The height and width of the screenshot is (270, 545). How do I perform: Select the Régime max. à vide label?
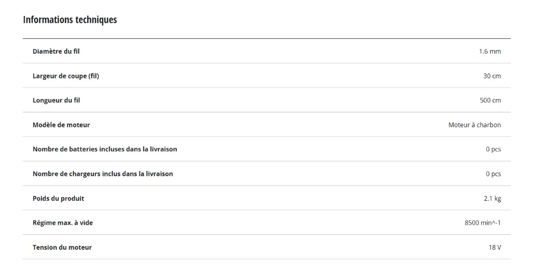coord(63,223)
